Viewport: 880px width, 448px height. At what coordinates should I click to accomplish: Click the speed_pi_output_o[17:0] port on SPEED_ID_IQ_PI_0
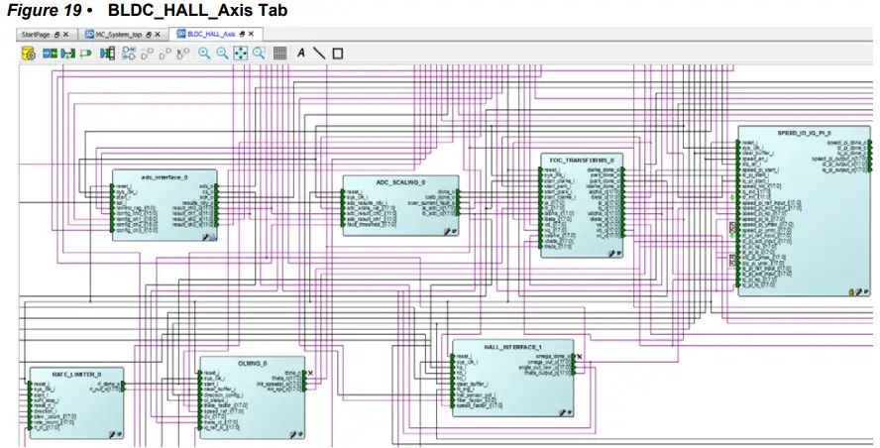click(x=841, y=159)
